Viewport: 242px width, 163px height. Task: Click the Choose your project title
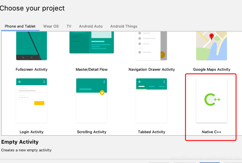click(32, 8)
